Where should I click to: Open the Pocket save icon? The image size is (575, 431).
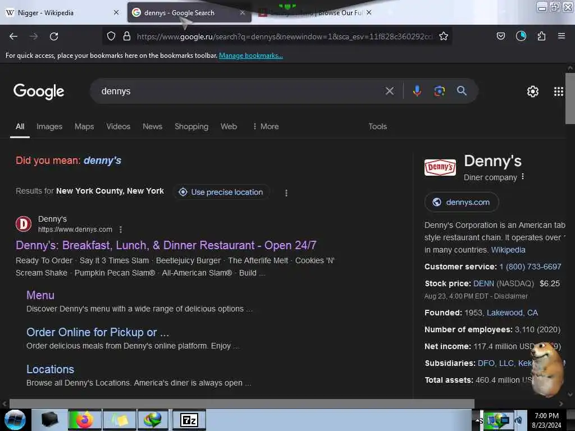pos(500,36)
